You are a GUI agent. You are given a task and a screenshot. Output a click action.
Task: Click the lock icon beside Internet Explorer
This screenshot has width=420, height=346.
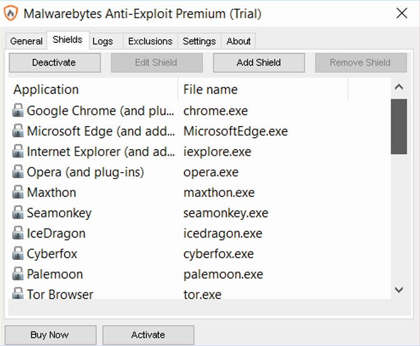click(18, 151)
